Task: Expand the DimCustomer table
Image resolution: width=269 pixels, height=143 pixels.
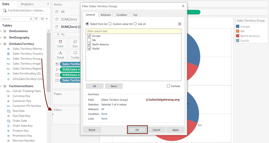Action: pos(1,31)
